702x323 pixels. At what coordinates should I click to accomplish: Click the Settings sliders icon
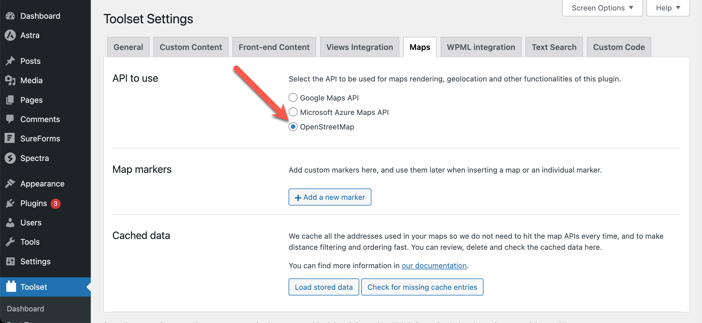pyautogui.click(x=10, y=261)
